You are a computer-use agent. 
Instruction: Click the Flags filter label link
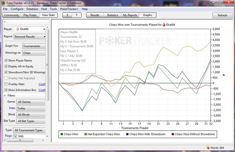8,136
